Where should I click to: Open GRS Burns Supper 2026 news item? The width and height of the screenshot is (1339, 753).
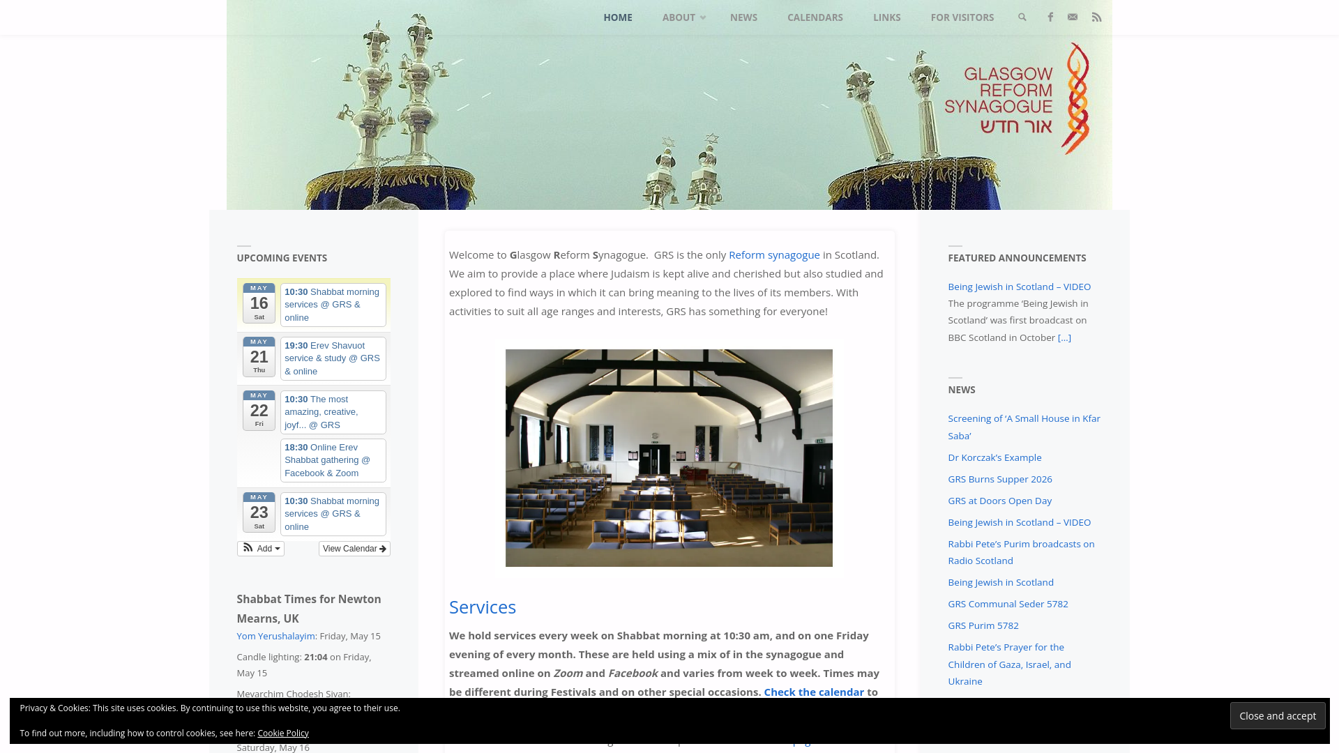click(x=1000, y=479)
